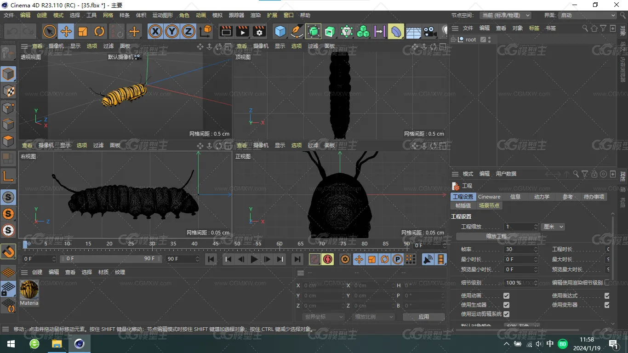The height and width of the screenshot is (353, 628).
Task: Toggle autokeying red circle button
Action: pyautogui.click(x=327, y=260)
